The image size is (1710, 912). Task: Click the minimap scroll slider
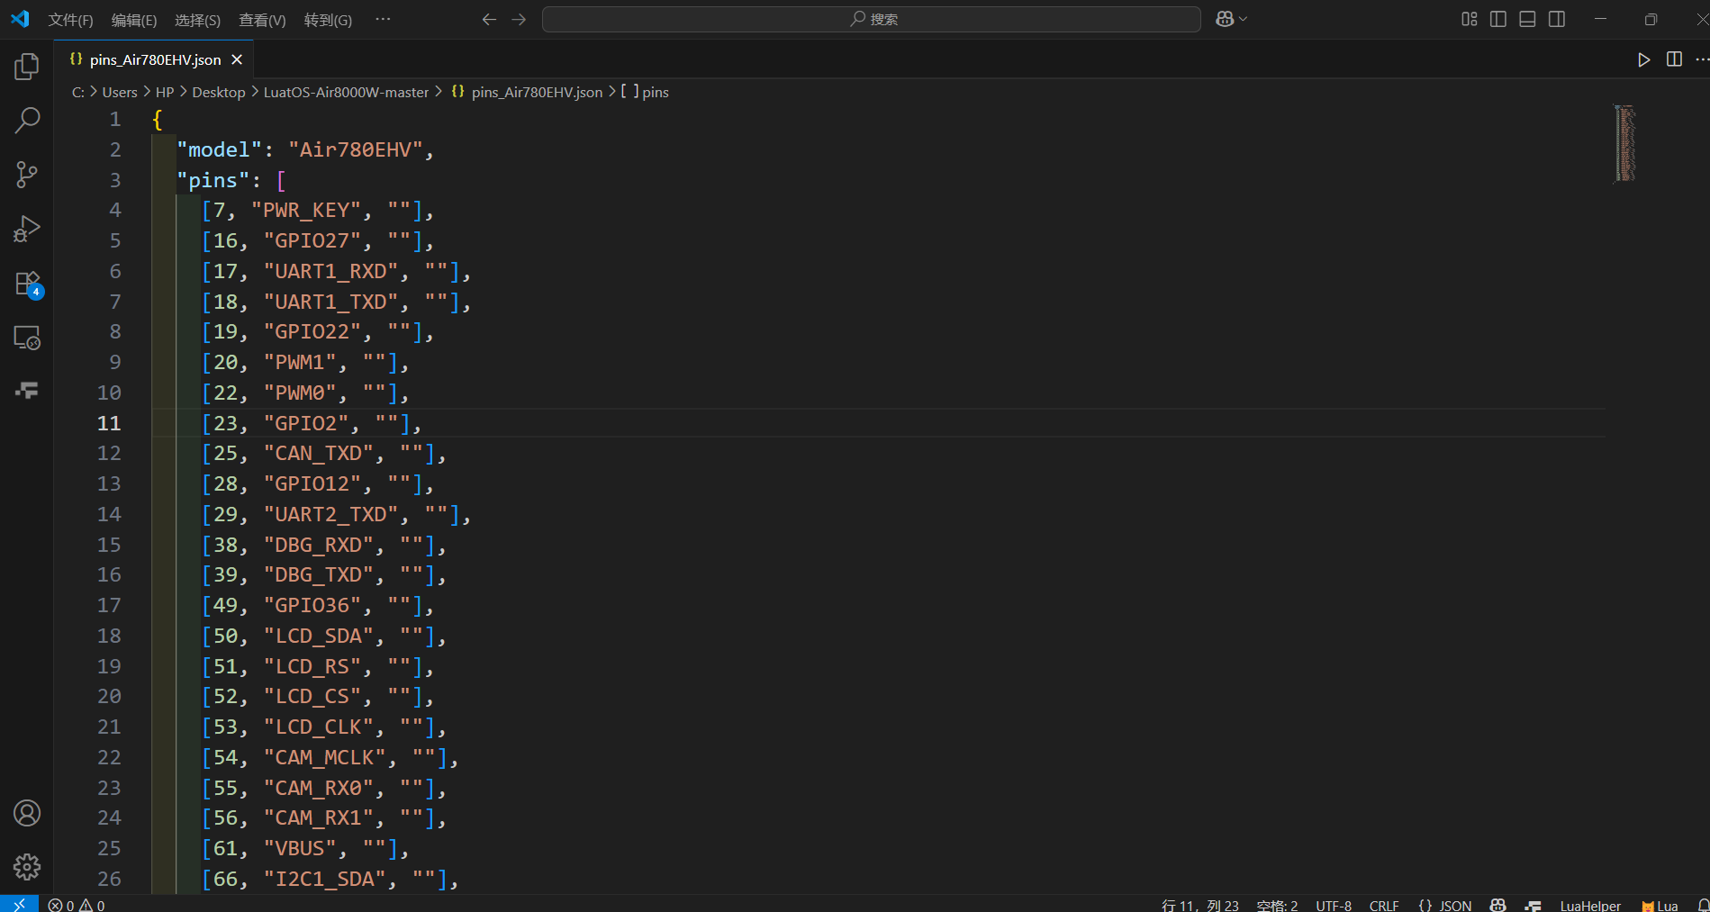(x=1624, y=144)
